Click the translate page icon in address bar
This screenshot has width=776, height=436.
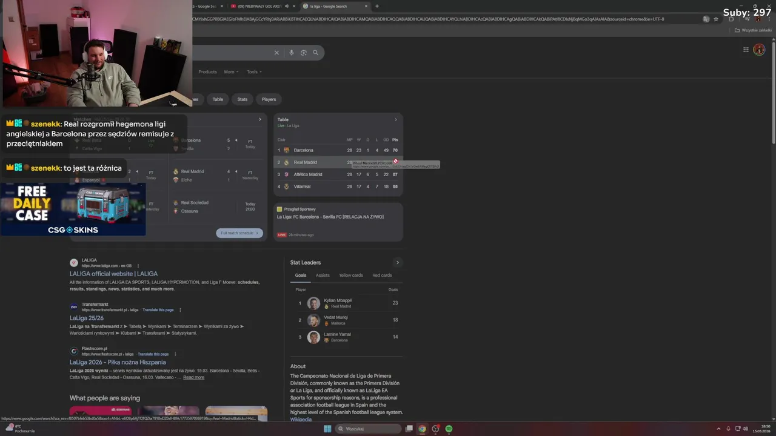[706, 19]
